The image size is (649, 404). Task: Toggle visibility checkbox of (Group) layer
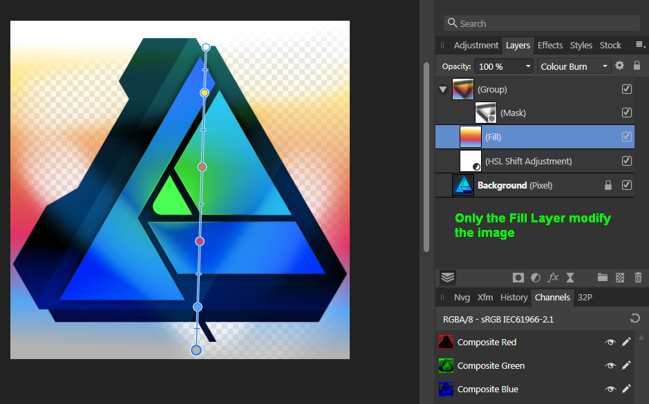pyautogui.click(x=627, y=89)
